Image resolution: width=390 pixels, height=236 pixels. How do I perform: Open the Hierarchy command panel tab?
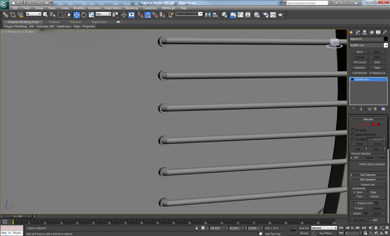[x=364, y=32]
